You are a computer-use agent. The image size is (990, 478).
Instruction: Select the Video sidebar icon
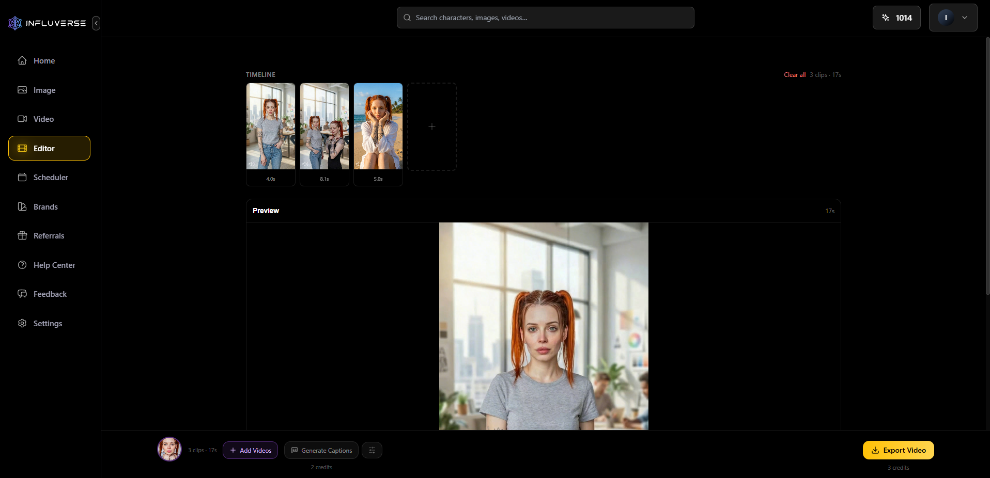point(22,119)
